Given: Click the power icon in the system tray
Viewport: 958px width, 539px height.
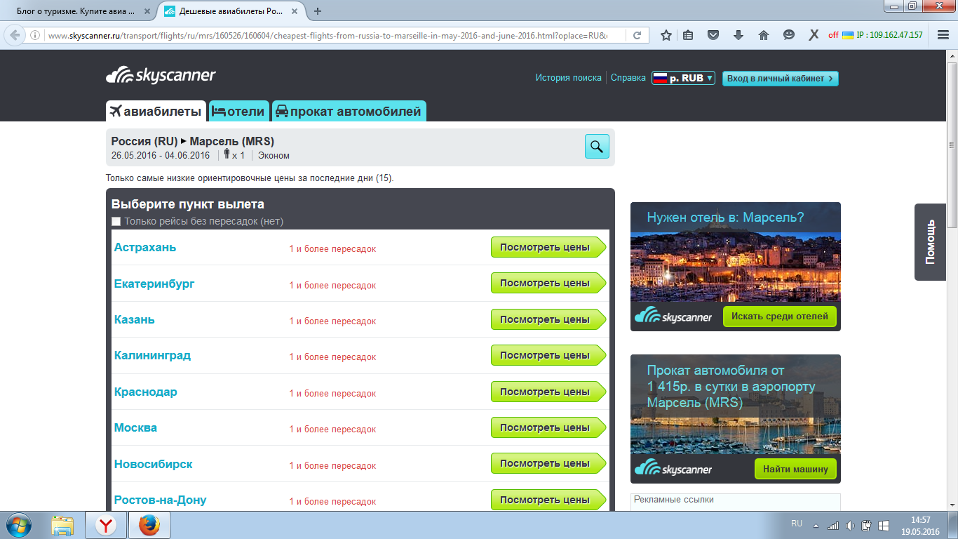Looking at the screenshot, I should click(867, 525).
